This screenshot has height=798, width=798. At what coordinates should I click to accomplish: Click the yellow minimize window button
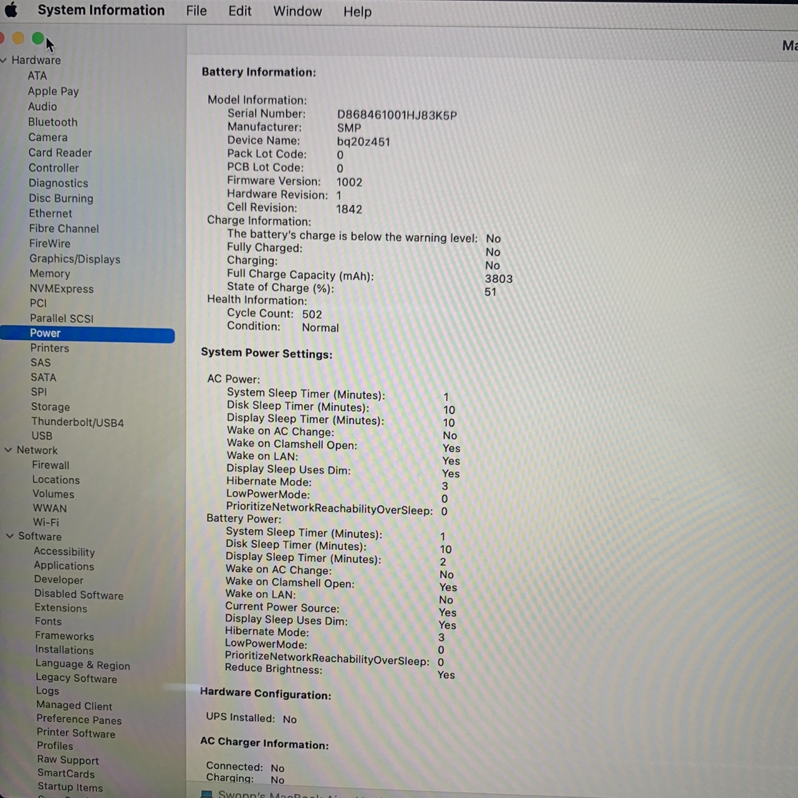click(18, 38)
